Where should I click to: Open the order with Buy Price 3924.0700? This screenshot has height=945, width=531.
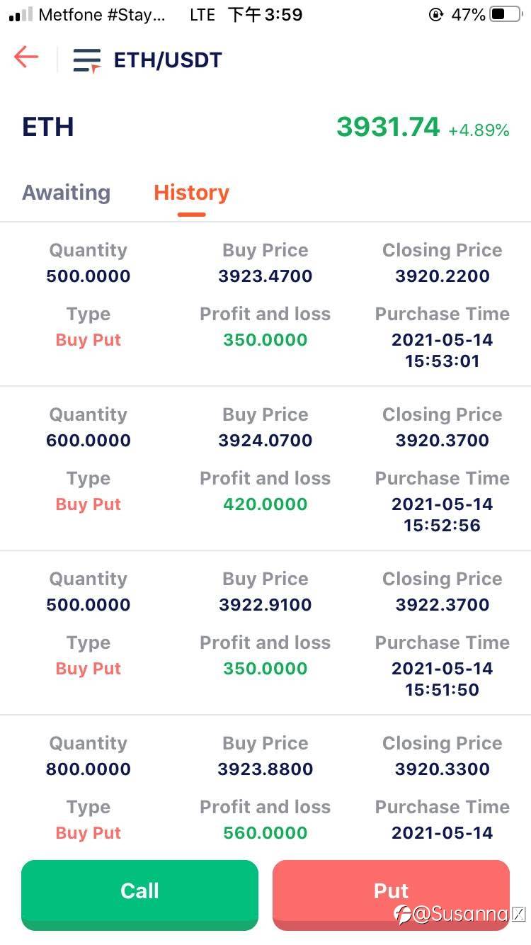click(x=265, y=441)
